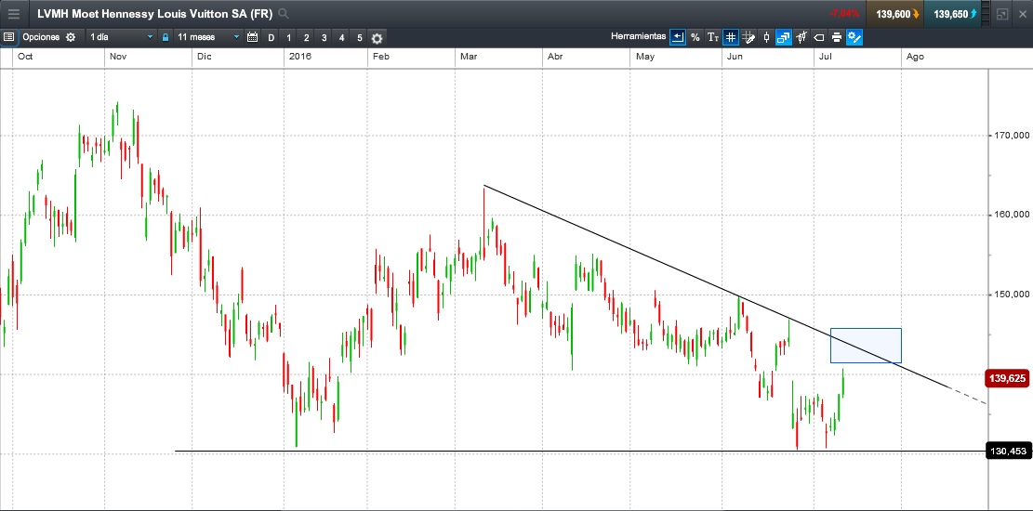Open the candlestick chart type icon
Image resolution: width=1033 pixels, height=511 pixels.
click(767, 38)
